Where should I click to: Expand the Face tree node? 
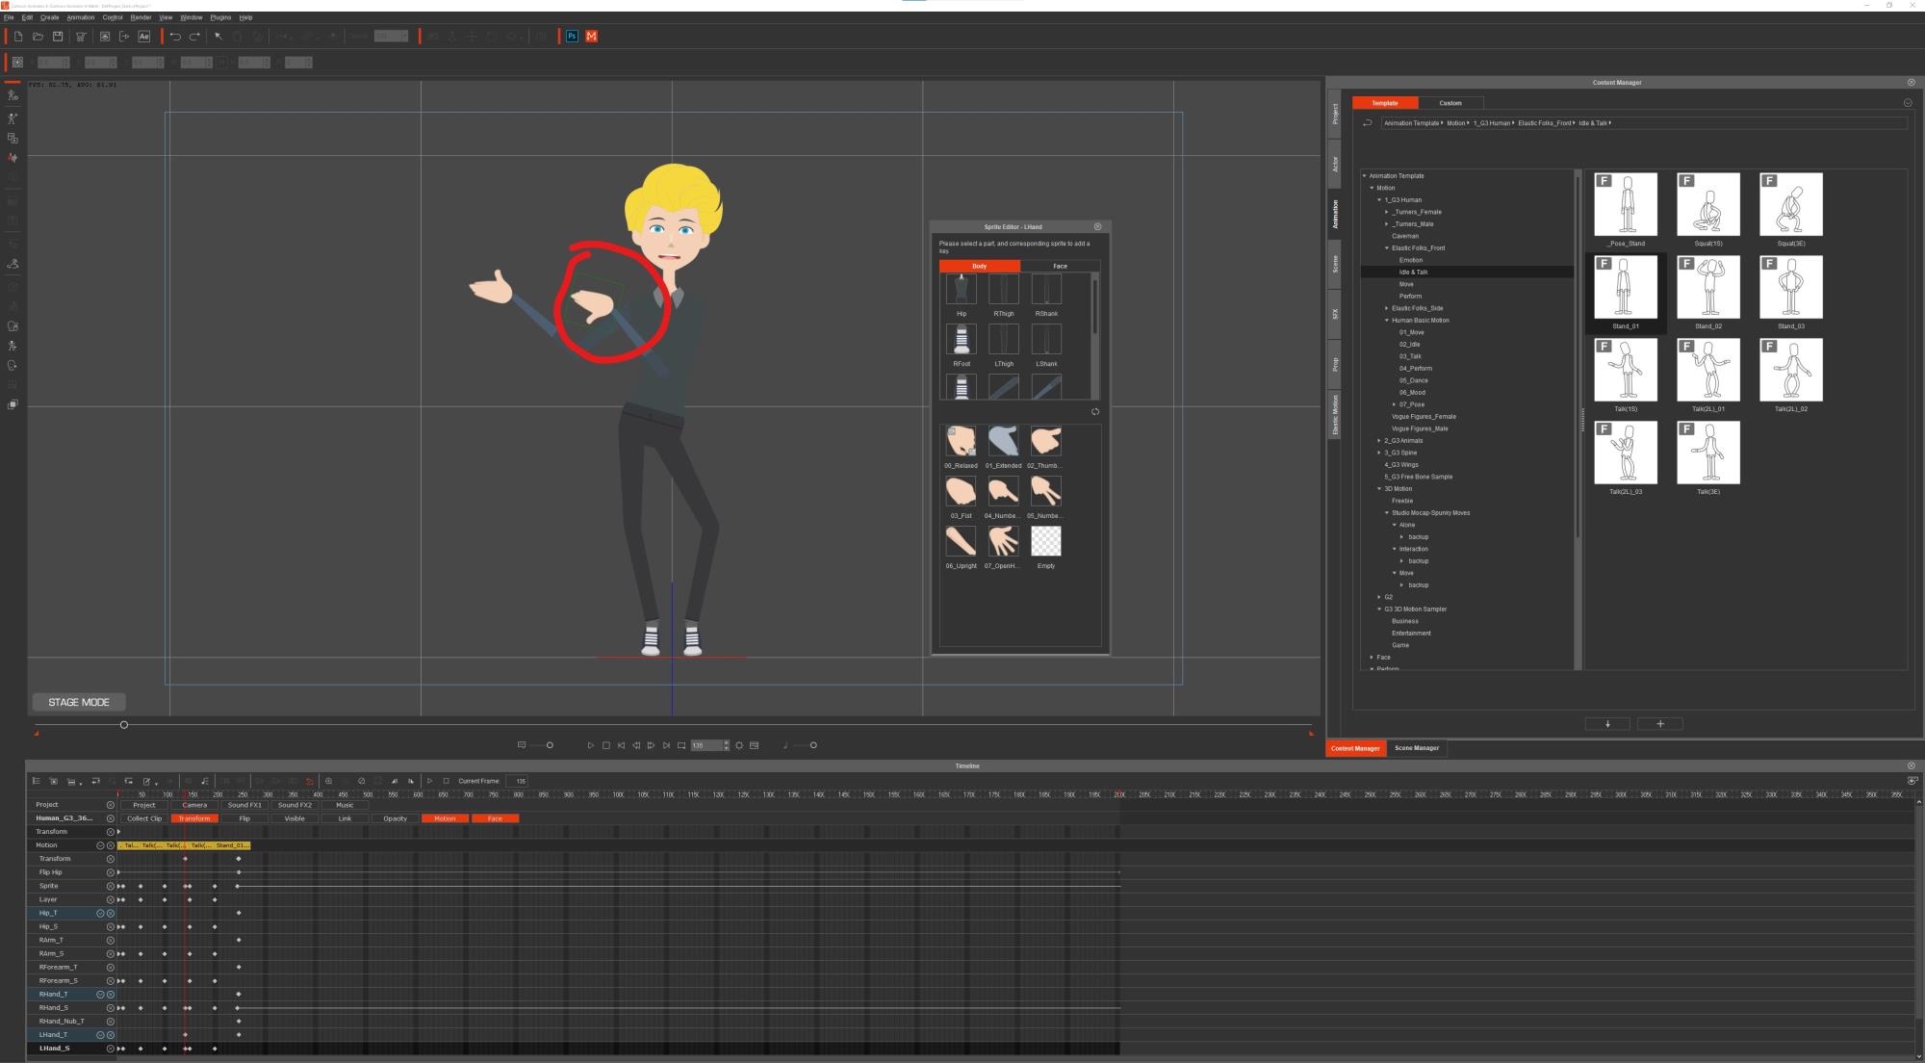point(1372,658)
